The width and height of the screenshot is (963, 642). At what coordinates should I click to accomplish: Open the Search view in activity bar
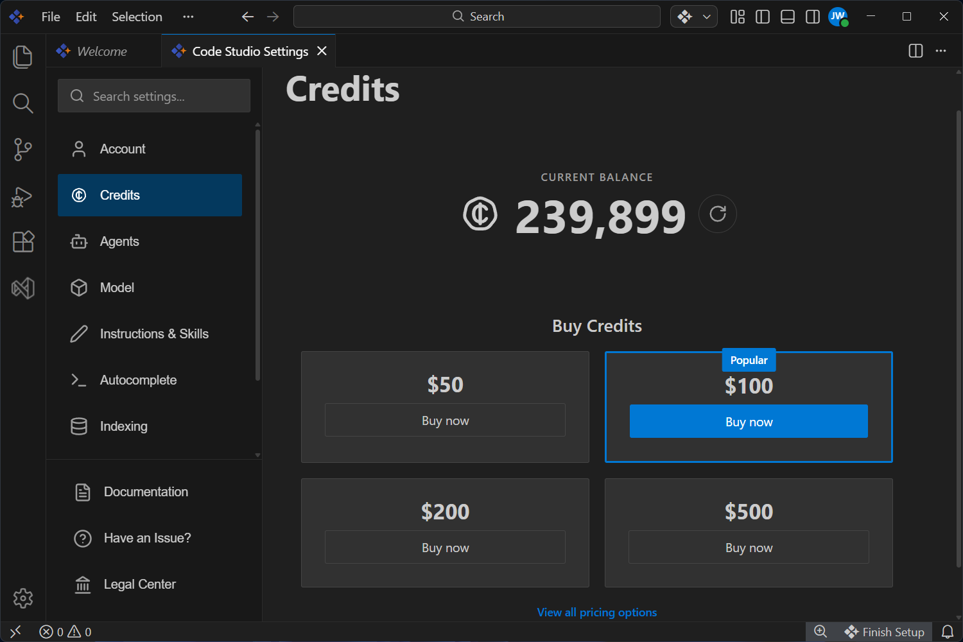(22, 103)
